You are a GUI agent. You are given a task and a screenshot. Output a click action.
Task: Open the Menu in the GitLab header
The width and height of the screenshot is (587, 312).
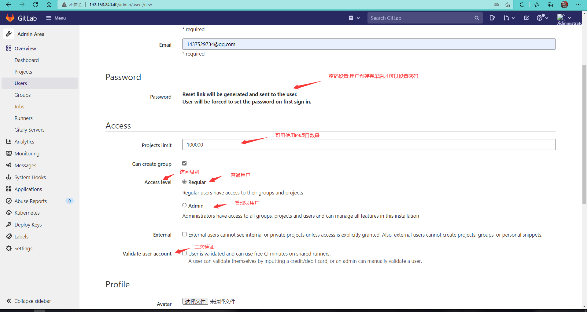coord(56,18)
